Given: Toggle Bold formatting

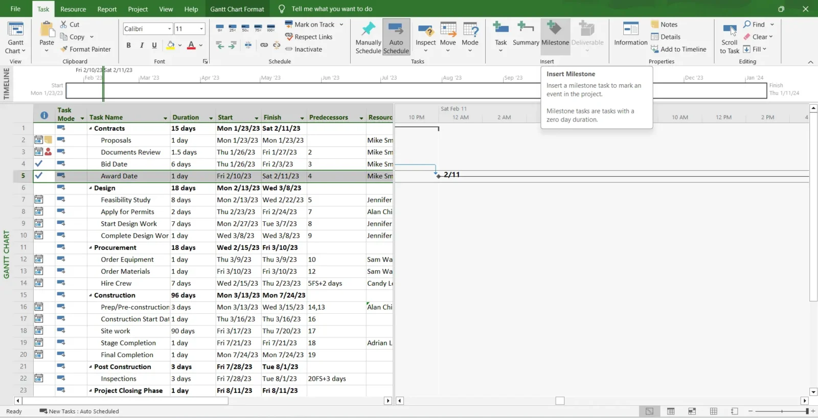Looking at the screenshot, I should click(129, 45).
